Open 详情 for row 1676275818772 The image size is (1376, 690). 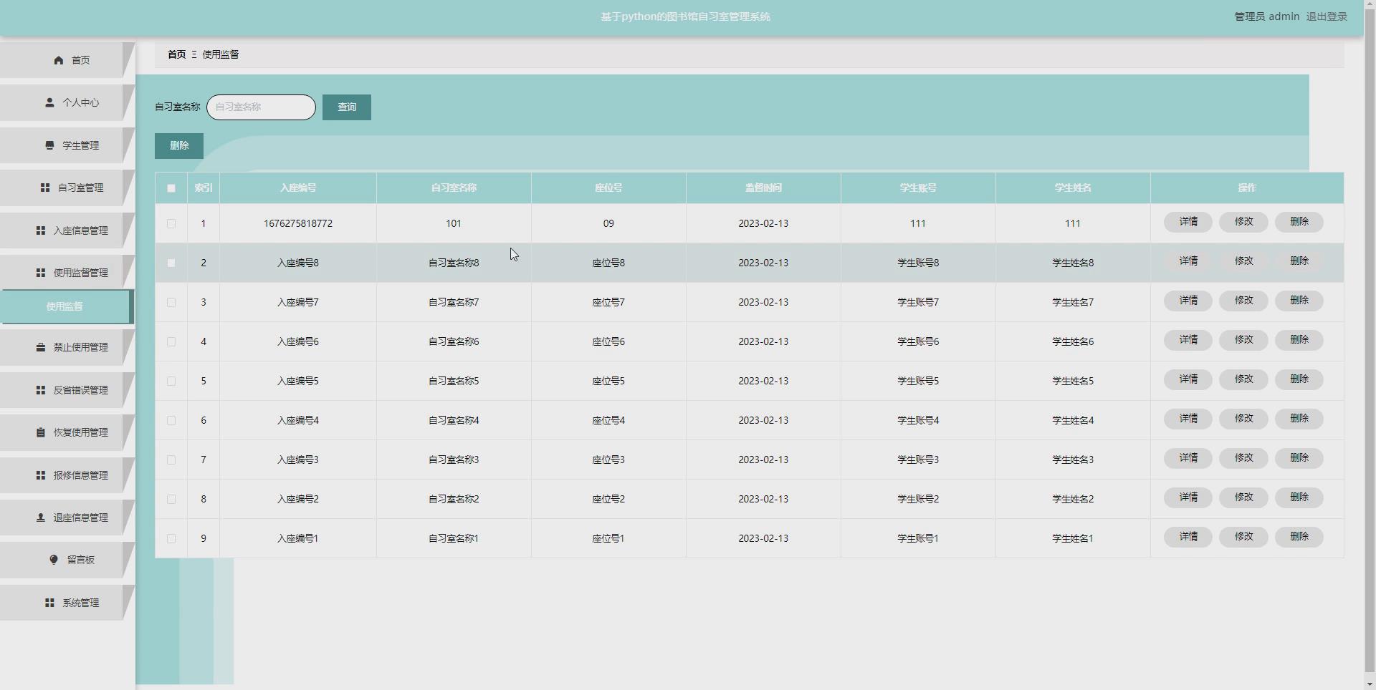click(x=1188, y=222)
